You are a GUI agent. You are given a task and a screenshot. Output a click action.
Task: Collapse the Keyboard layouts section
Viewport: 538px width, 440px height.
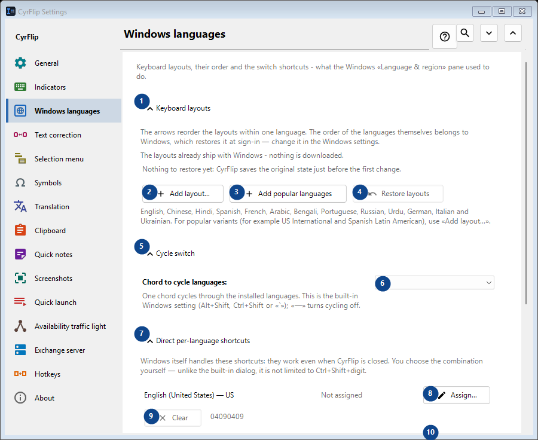tap(150, 109)
